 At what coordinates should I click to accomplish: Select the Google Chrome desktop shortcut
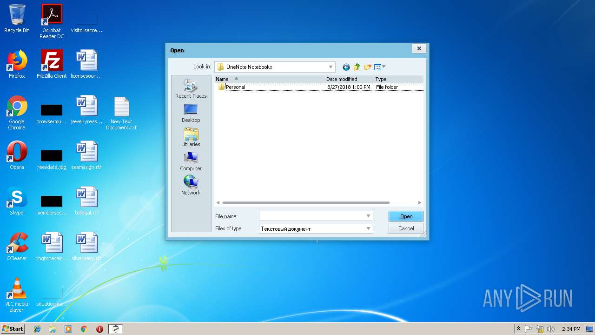pos(17,113)
